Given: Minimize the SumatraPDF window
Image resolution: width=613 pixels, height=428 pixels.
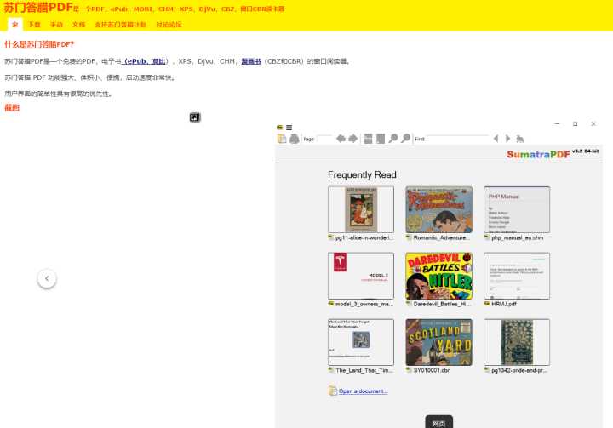Looking at the screenshot, I should pyautogui.click(x=557, y=124).
